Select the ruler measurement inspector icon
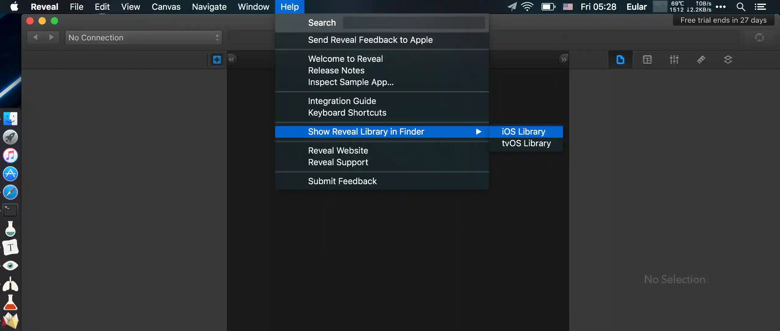The image size is (780, 331). pyautogui.click(x=701, y=60)
